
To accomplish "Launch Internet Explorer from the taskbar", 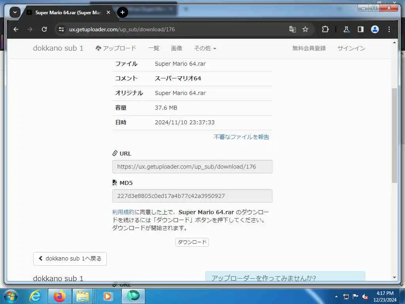I will 35,296.
